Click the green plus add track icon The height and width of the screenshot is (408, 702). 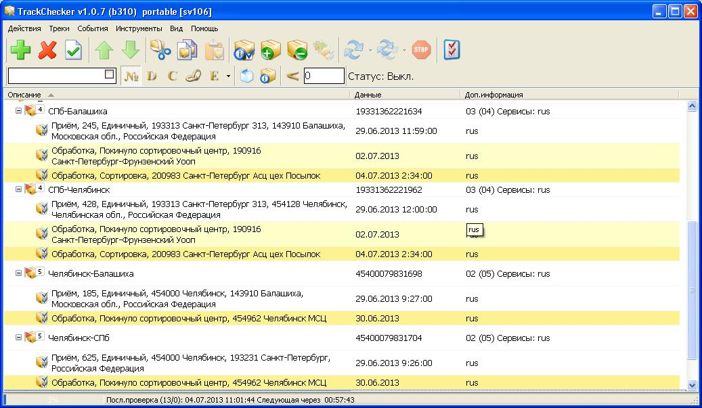tap(20, 50)
